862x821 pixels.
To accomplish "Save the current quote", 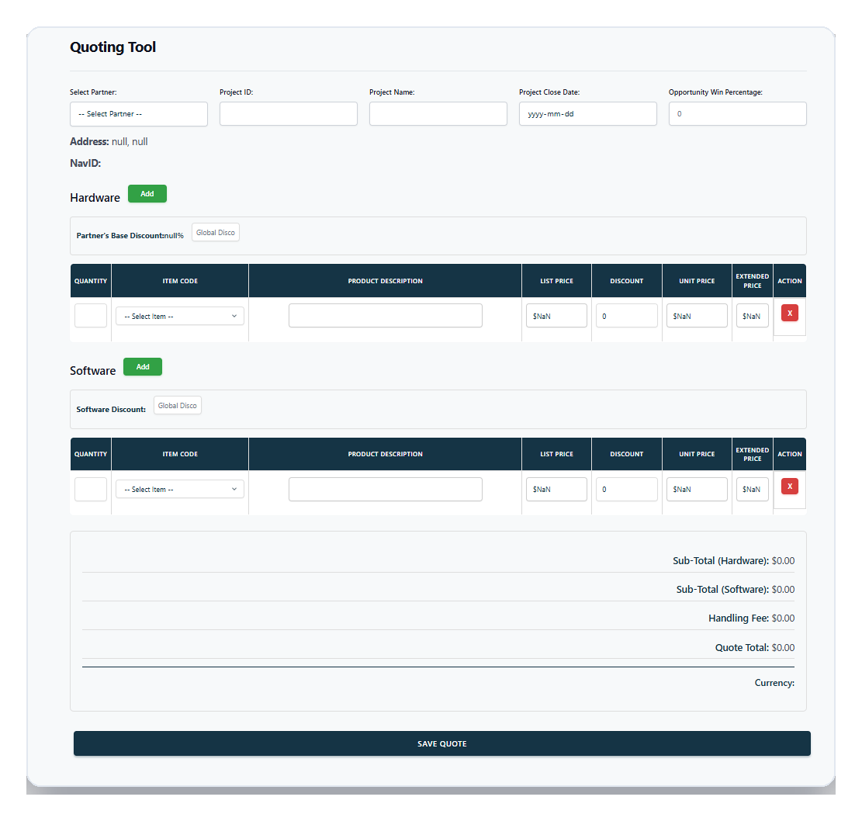I will point(441,743).
